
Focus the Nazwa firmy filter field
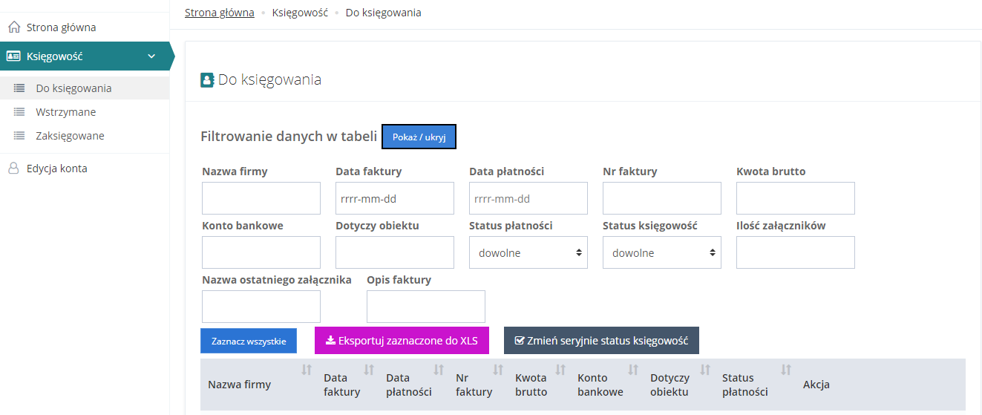261,198
